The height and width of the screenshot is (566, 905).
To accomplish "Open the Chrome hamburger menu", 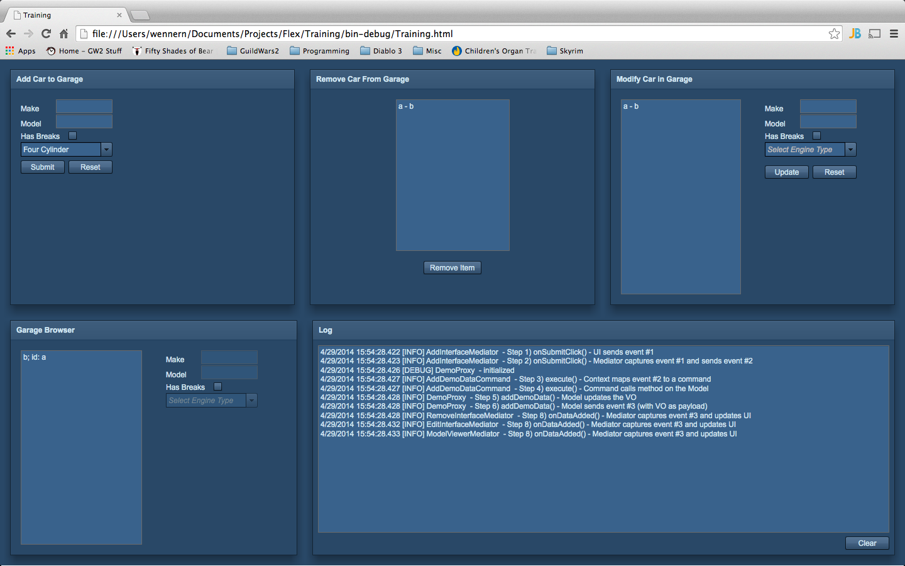I will pyautogui.click(x=894, y=34).
